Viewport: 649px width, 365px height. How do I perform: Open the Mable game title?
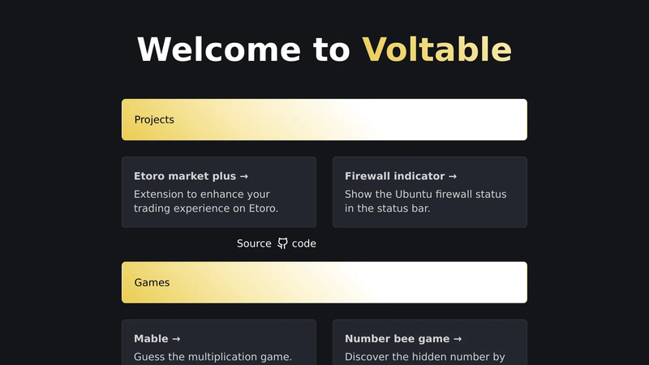click(x=157, y=339)
